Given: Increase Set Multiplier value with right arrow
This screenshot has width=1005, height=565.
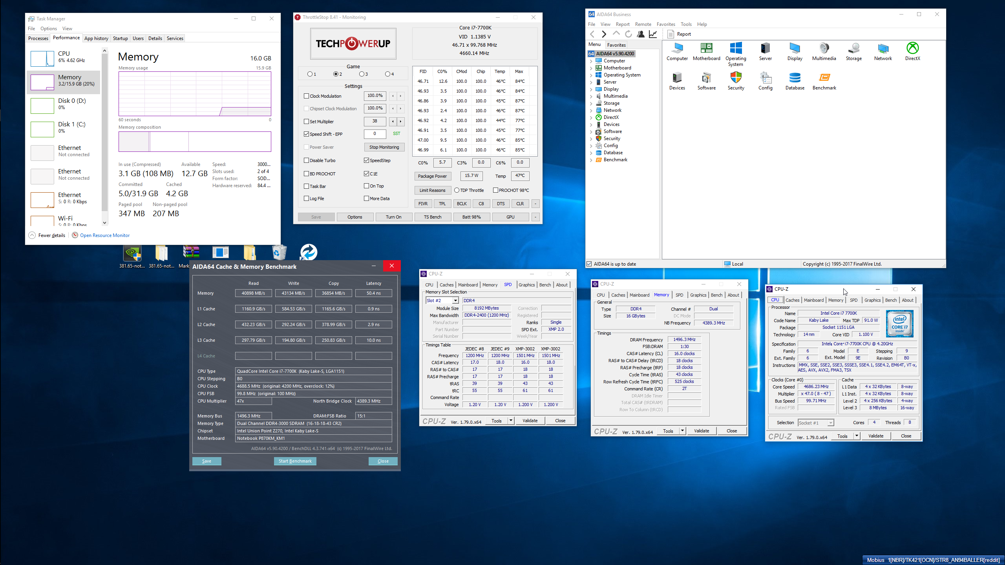Looking at the screenshot, I should click(x=400, y=121).
